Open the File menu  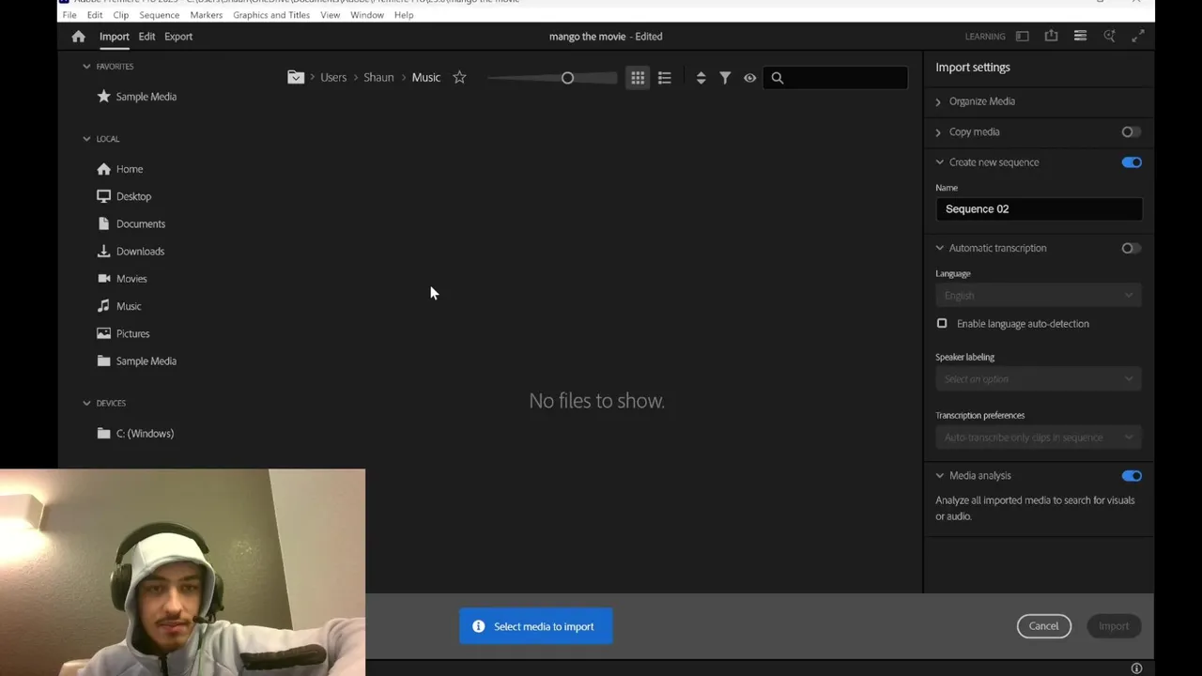click(69, 15)
